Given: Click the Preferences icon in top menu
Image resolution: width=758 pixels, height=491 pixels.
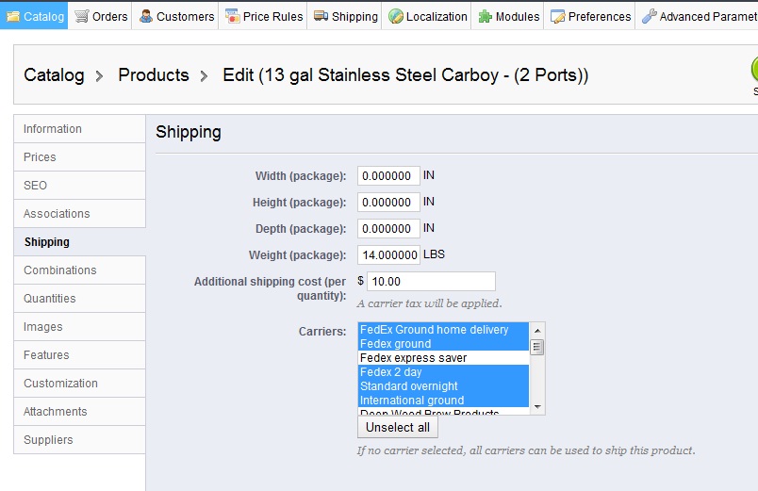Looking at the screenshot, I should pos(557,16).
